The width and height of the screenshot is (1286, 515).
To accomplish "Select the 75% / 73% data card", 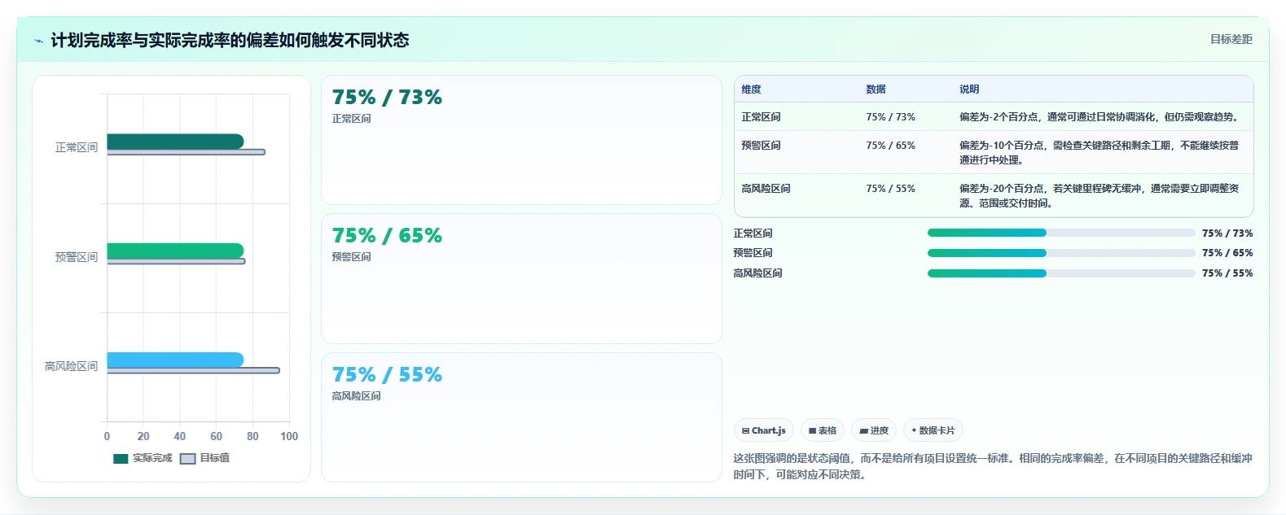I will click(x=521, y=140).
